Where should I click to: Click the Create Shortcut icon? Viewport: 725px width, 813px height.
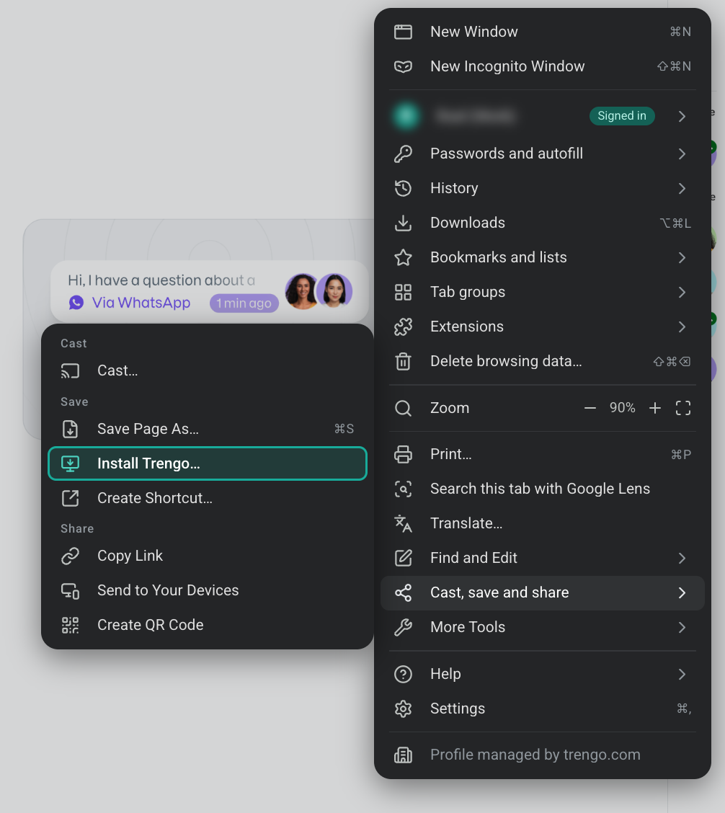tap(70, 498)
